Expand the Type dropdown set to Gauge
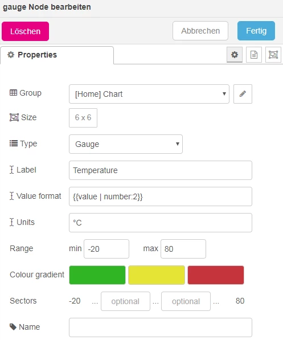The width and height of the screenshot is (283, 340). coord(126,144)
